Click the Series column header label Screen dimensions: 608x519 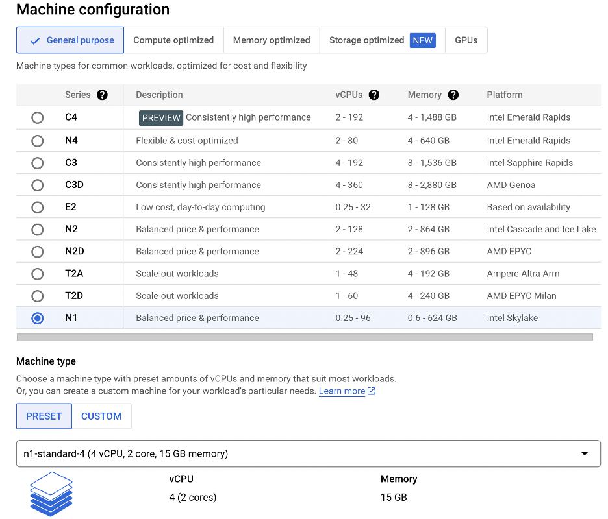pyautogui.click(x=77, y=95)
